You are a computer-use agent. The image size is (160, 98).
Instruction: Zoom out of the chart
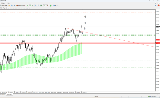[x=38, y=6]
